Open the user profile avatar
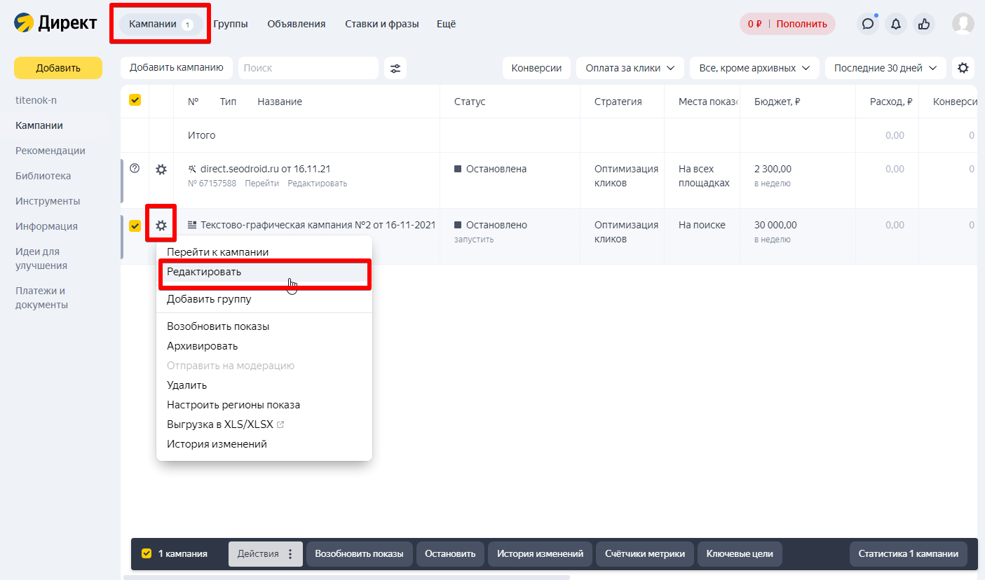The height and width of the screenshot is (580, 985). pyautogui.click(x=963, y=24)
